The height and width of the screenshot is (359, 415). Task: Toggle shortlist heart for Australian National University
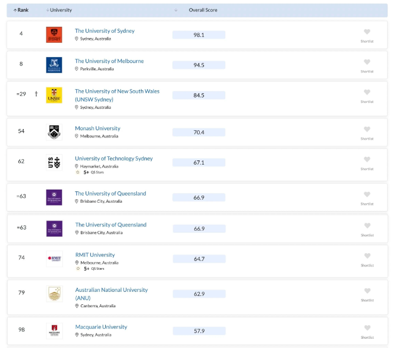pos(367,291)
